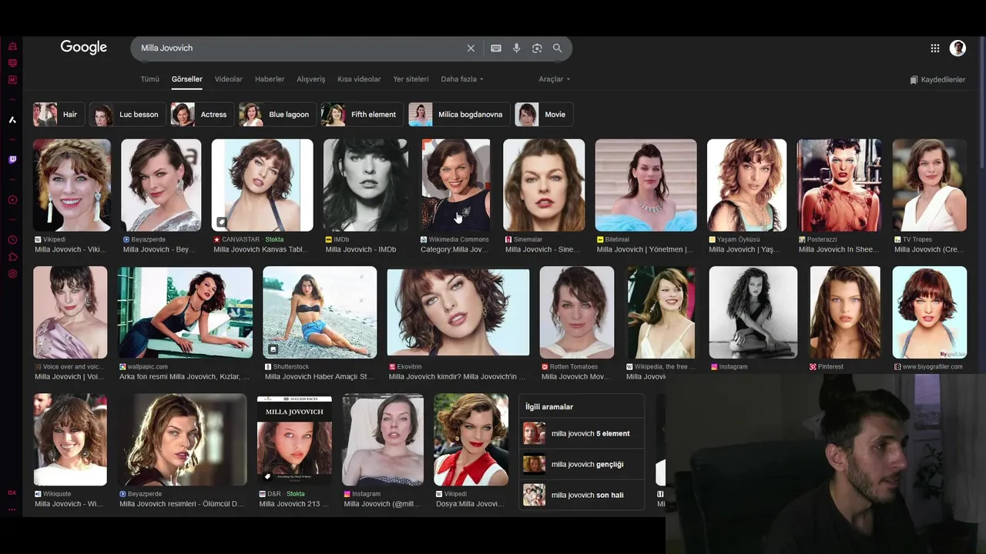Open the settings gear icon in sidebar
The image size is (986, 554).
click(x=12, y=274)
